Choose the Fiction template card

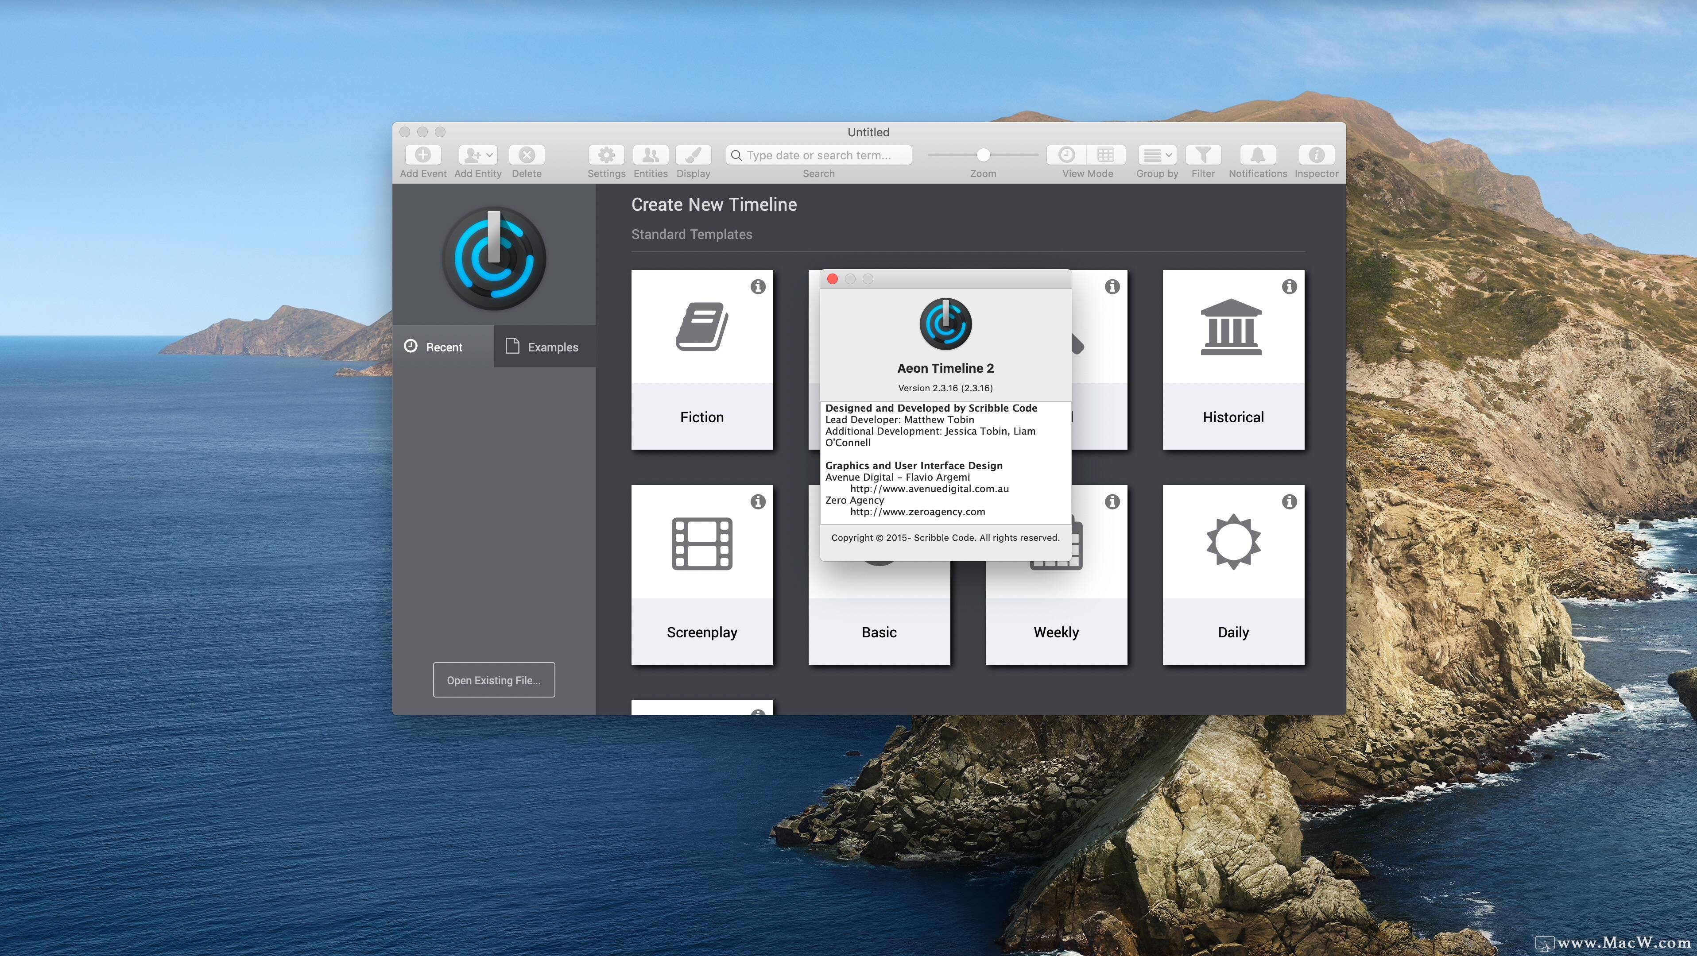tap(701, 359)
